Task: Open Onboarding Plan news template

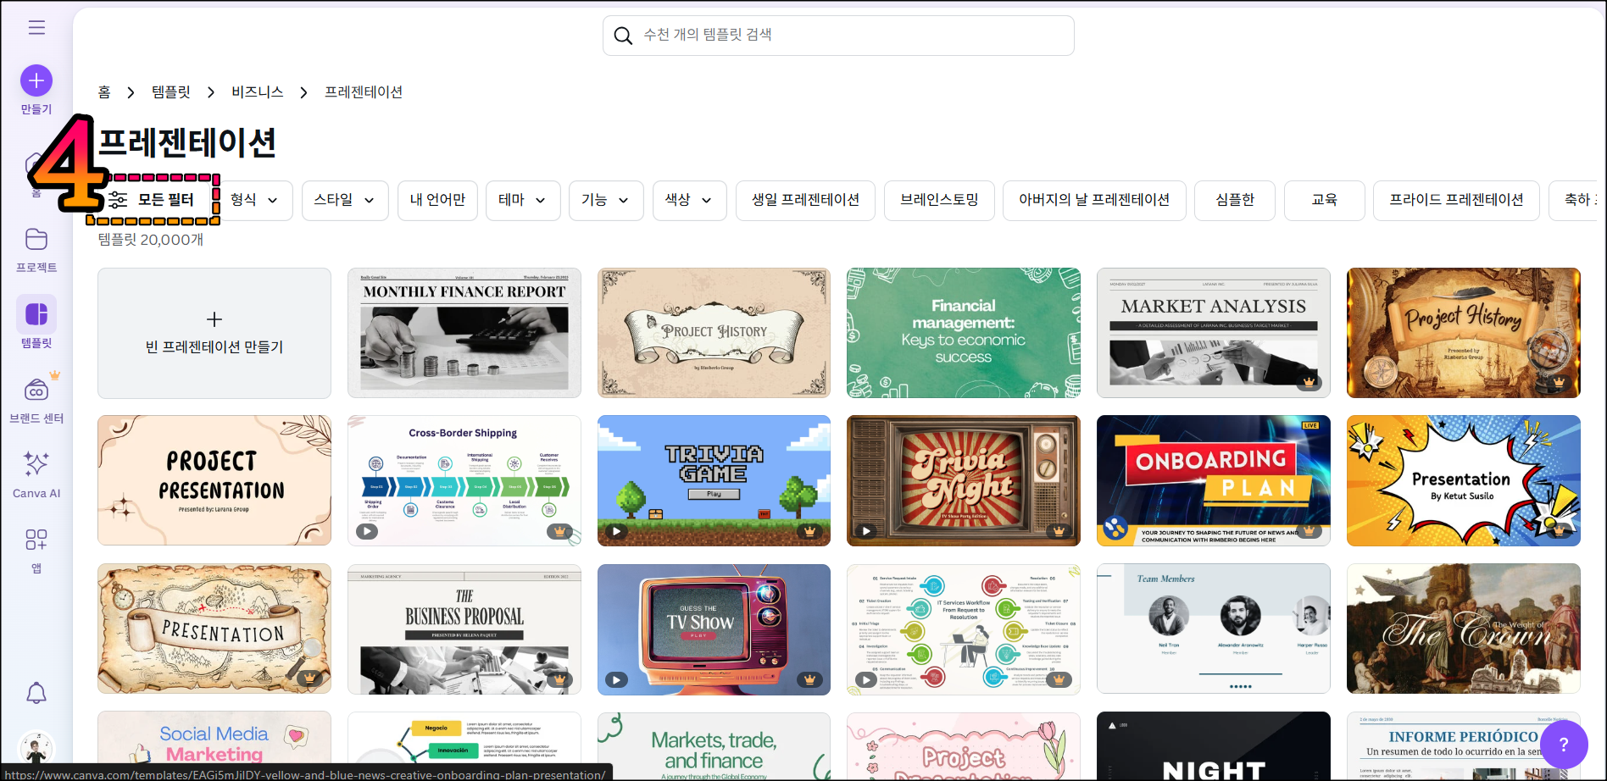Action: click(x=1214, y=480)
